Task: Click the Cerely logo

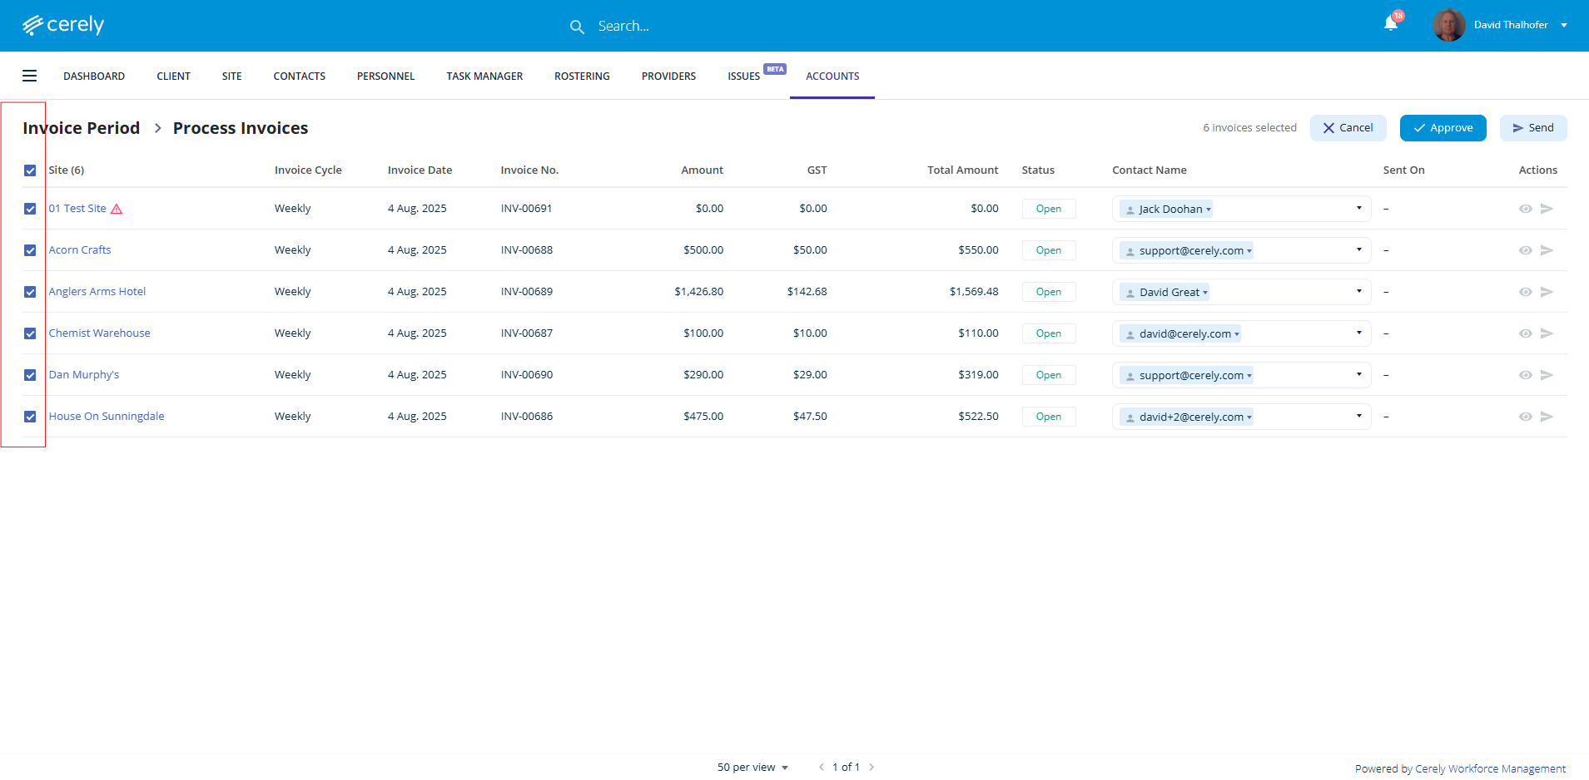Action: click(x=63, y=25)
